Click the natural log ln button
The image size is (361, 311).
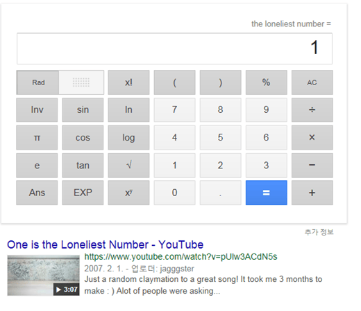[128, 109]
